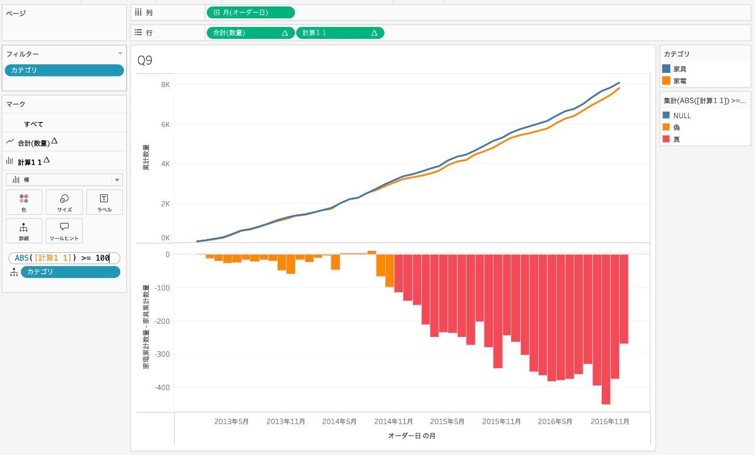
Task: Click the 家具 blue color swatch in legend
Action: (666, 69)
